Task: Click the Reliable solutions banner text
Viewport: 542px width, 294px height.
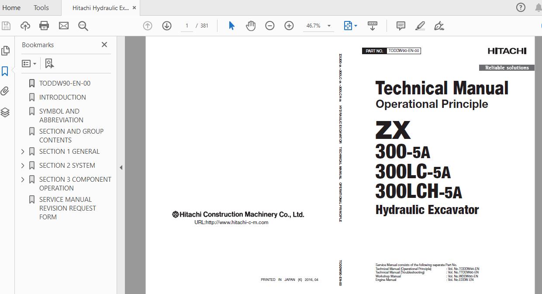Action: 507,68
